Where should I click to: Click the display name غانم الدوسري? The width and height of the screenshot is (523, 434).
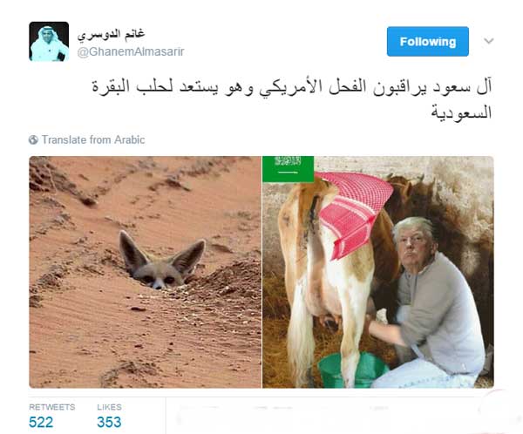(112, 34)
